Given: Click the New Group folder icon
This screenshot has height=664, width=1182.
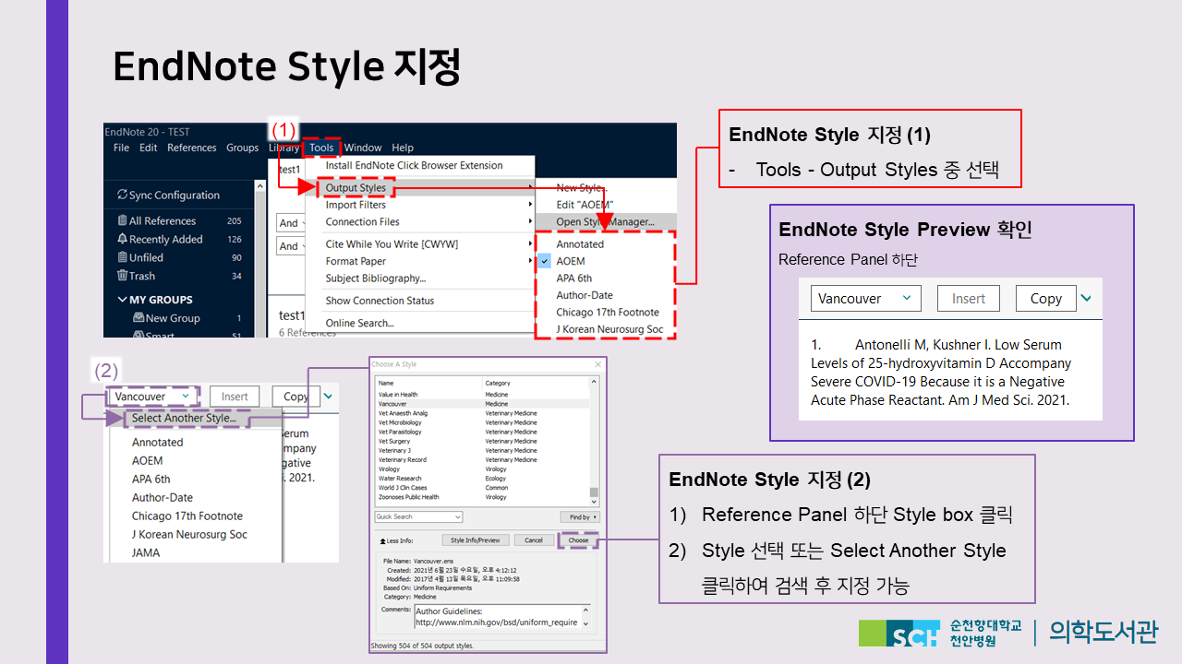Looking at the screenshot, I should click(x=139, y=318).
